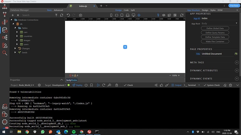Click the undo arrow in design toolbar

[x=68, y=15]
